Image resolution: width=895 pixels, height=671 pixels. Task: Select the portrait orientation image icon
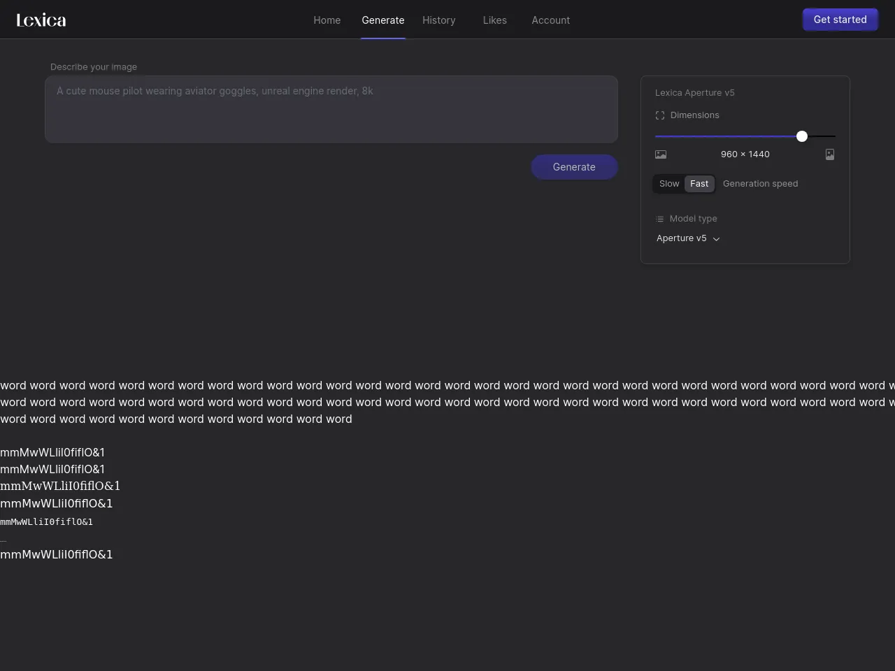pyautogui.click(x=830, y=154)
